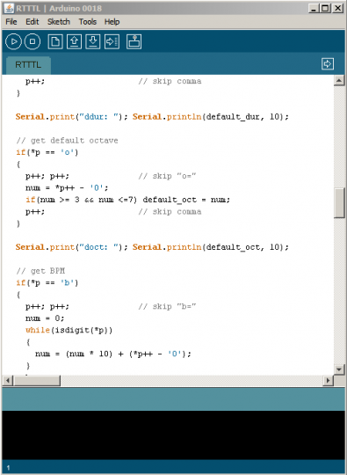This screenshot has width=347, height=475.
Task: Maximize the Arduino window
Action: 326,8
